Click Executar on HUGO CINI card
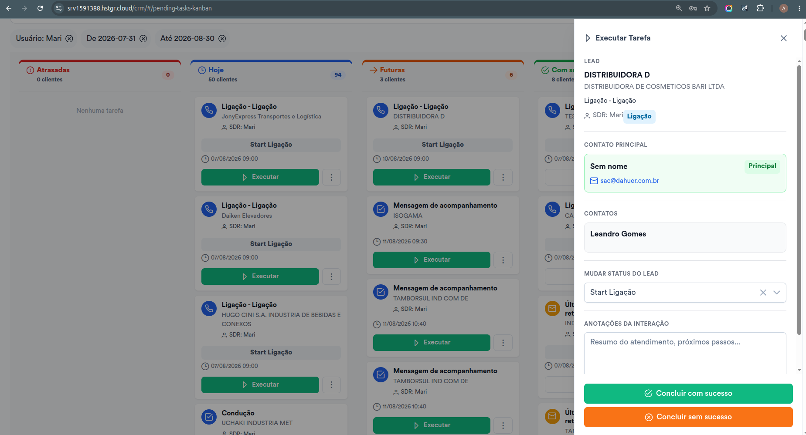806x435 pixels. [260, 385]
